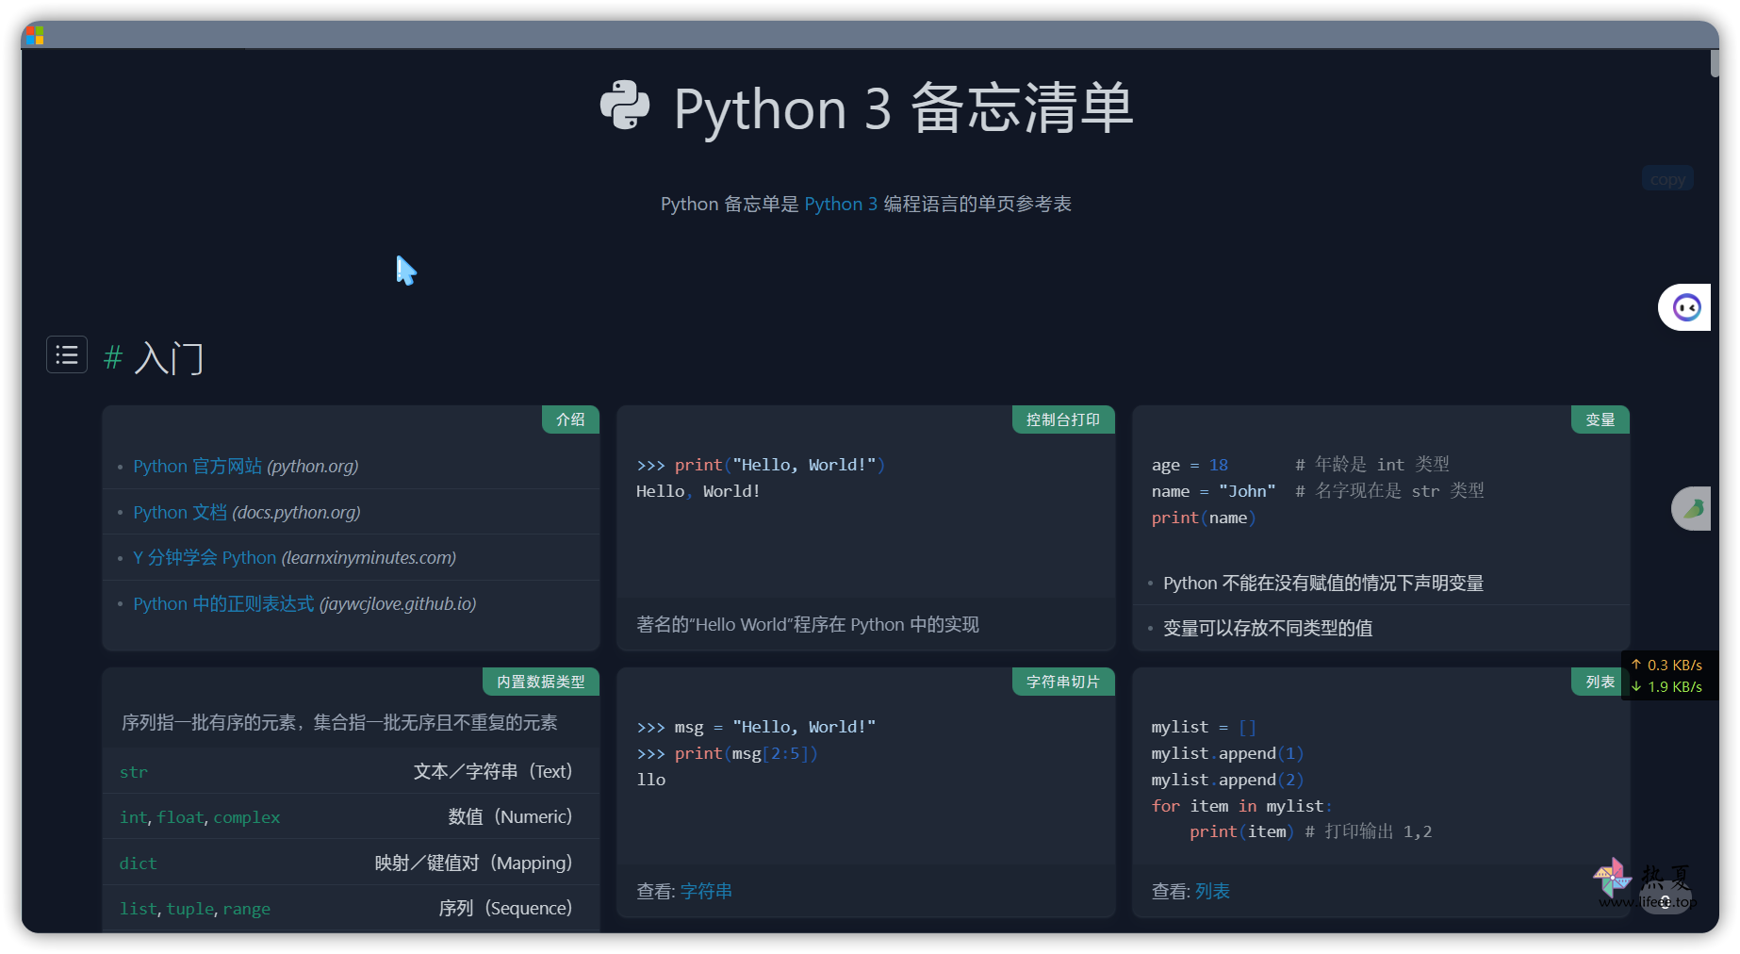Open Python 中的正则表达式 link
Image resolution: width=1740 pixels, height=954 pixels.
point(223,604)
